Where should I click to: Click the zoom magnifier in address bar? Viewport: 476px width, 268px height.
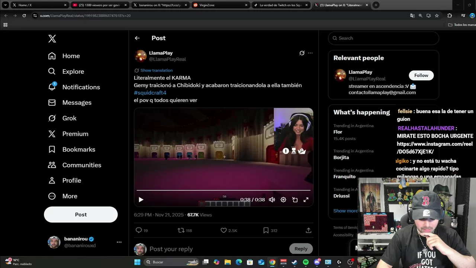tap(421, 16)
